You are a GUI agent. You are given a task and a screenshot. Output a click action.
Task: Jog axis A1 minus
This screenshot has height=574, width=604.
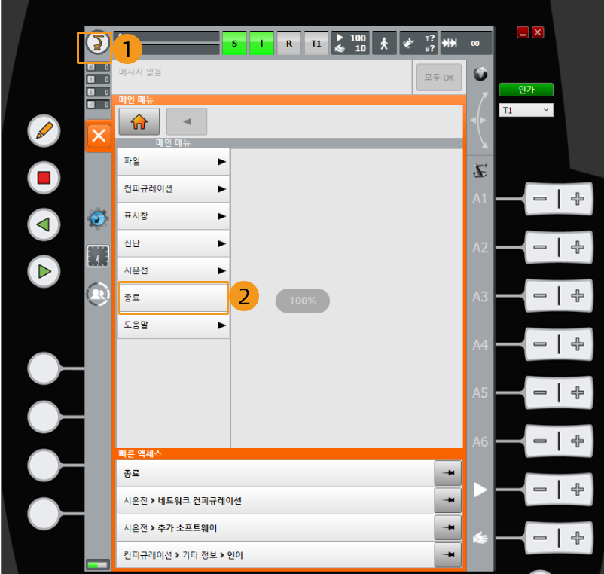pos(541,199)
